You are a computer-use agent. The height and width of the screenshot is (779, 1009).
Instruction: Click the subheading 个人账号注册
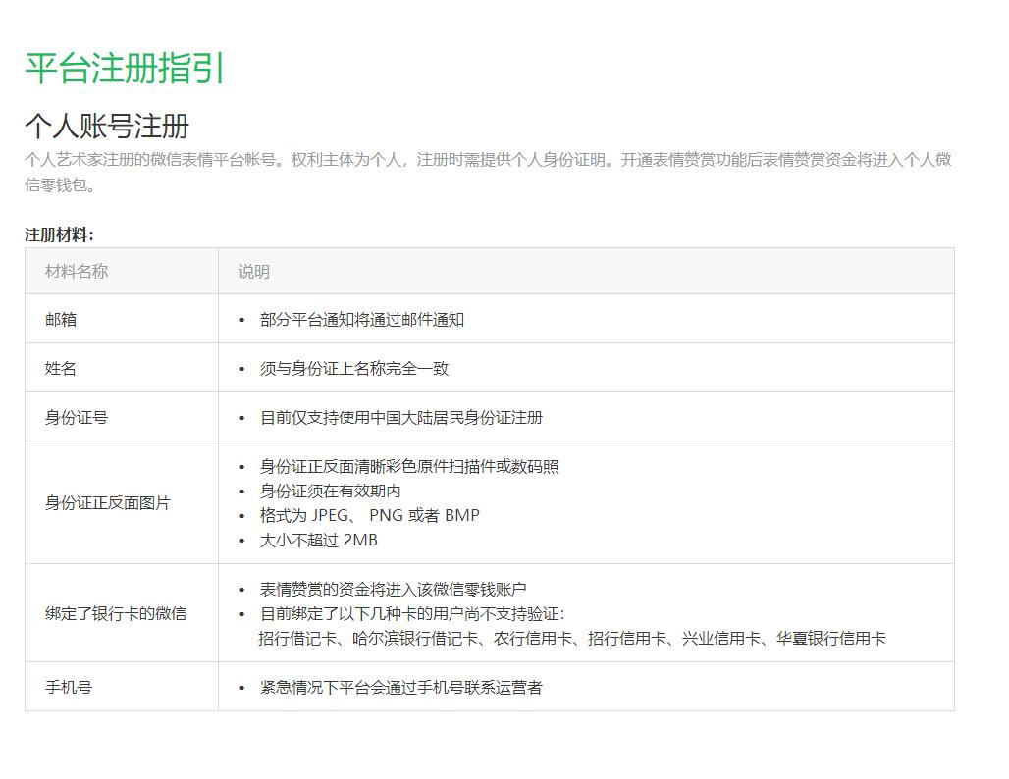tap(107, 126)
